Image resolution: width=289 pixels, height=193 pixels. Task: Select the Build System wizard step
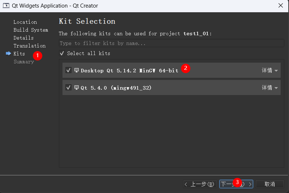pos(31,30)
